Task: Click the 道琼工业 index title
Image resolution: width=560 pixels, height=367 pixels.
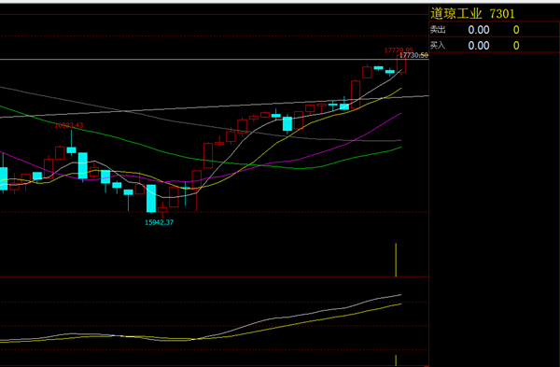Action: click(x=455, y=14)
